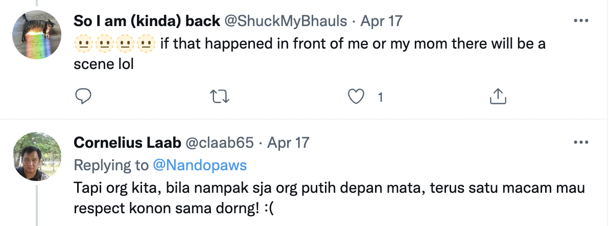Retweet the ShuckMyBhauls tweet
This screenshot has height=226, width=609.
coord(220,96)
